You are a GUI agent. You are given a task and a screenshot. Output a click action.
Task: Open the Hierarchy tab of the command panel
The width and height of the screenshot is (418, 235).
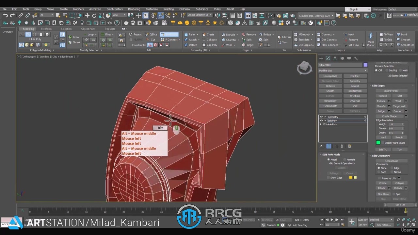(x=335, y=58)
